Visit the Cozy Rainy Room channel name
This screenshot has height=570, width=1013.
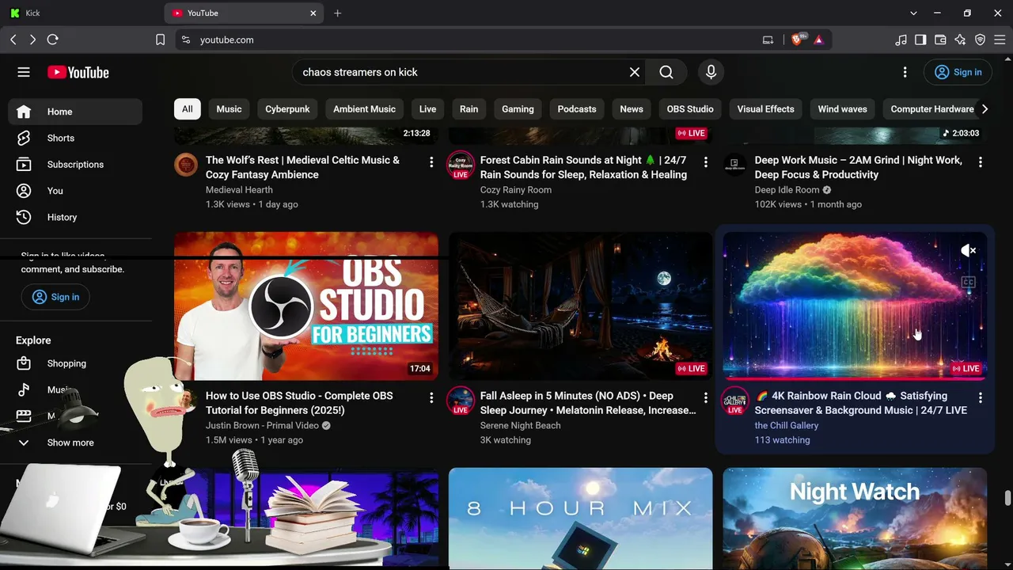tap(516, 190)
